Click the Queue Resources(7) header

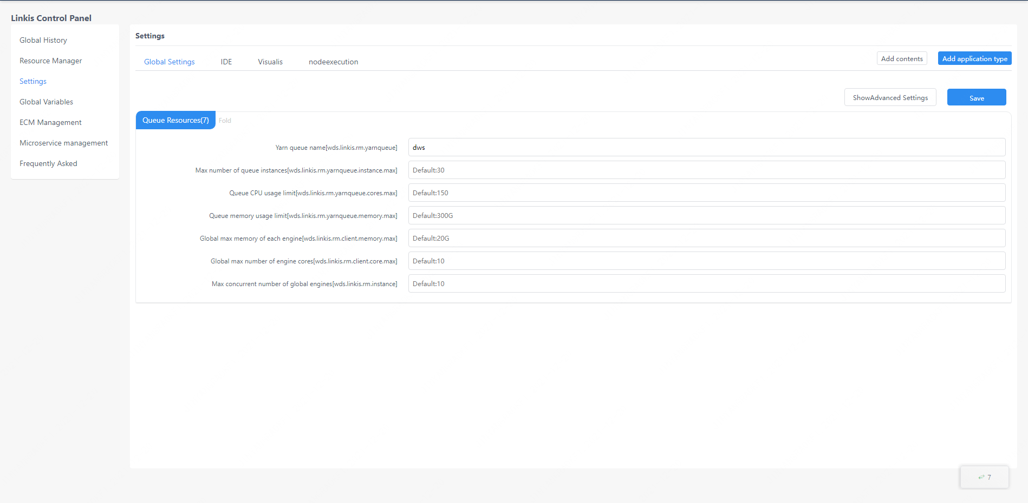click(175, 120)
